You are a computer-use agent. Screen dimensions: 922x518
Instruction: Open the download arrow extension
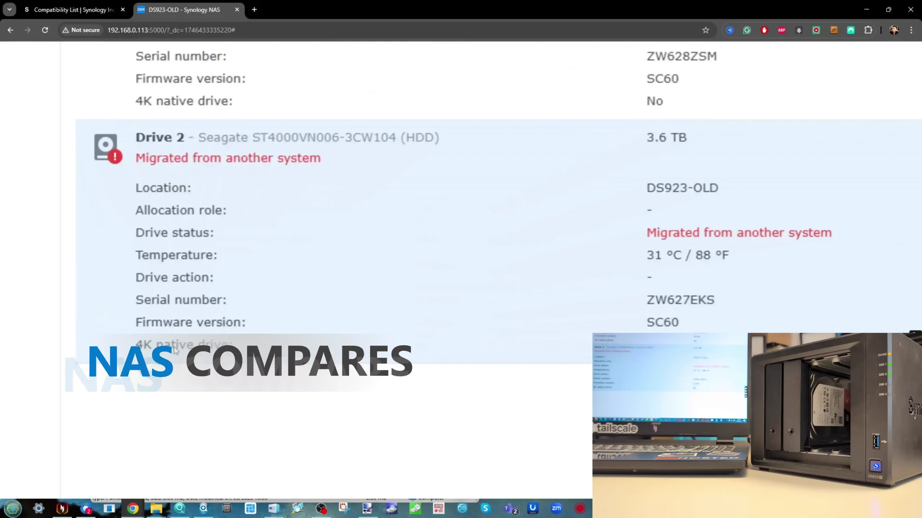tap(799, 30)
